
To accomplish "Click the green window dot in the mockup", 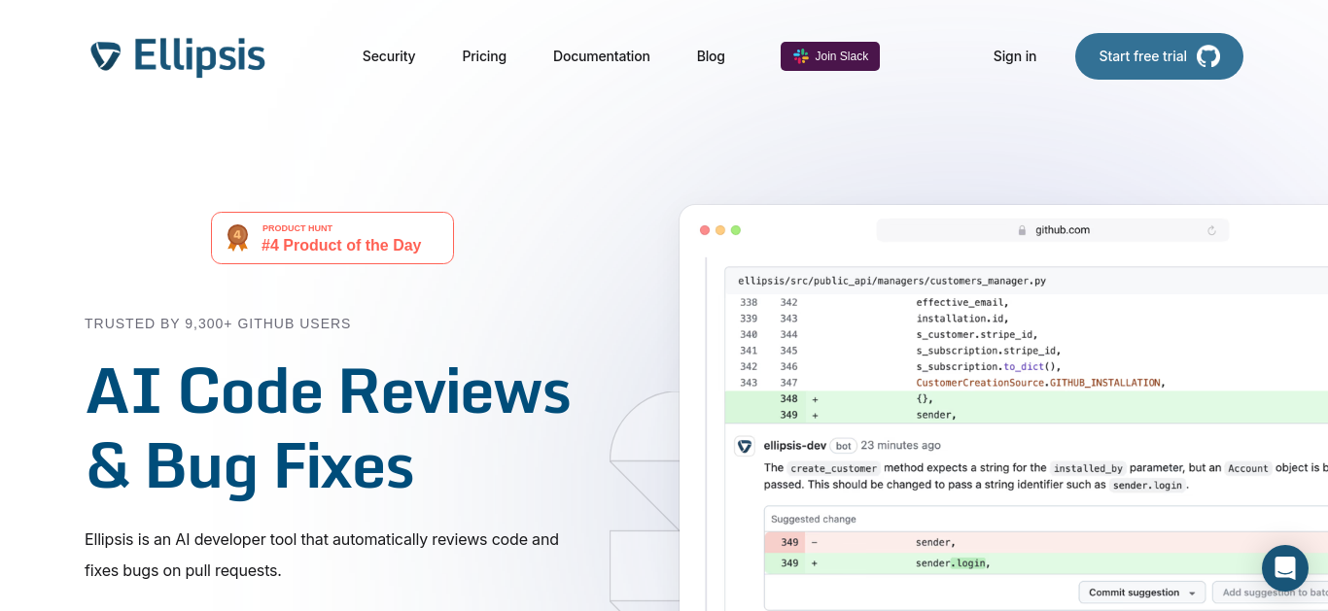I will click(736, 230).
